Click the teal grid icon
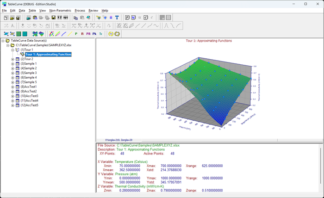Viewport: 324px width, 198px height. point(25,34)
